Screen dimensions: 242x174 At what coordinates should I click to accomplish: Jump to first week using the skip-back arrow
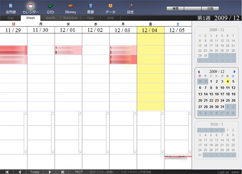[7, 172]
